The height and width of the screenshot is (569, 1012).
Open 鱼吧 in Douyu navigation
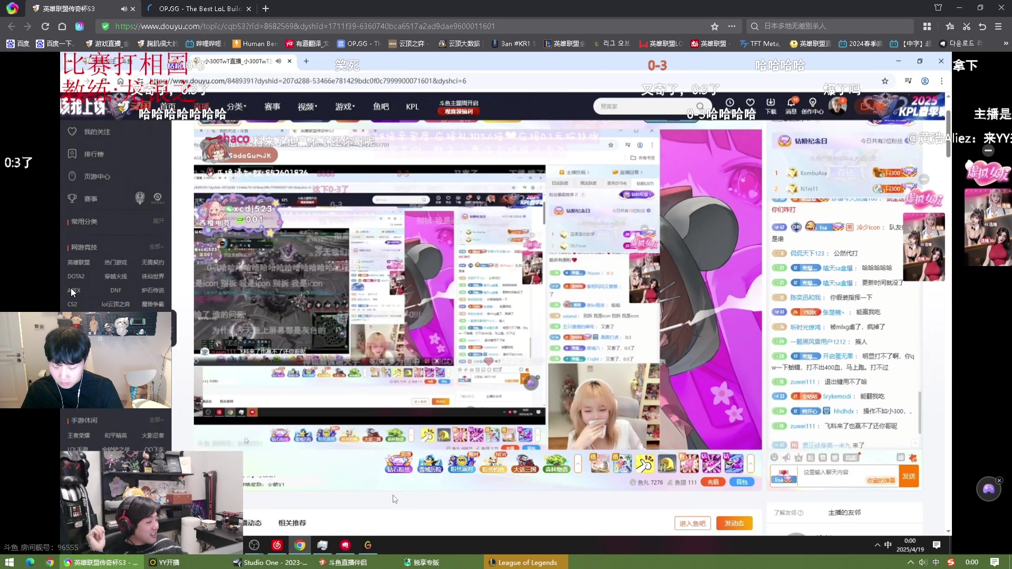point(381,106)
